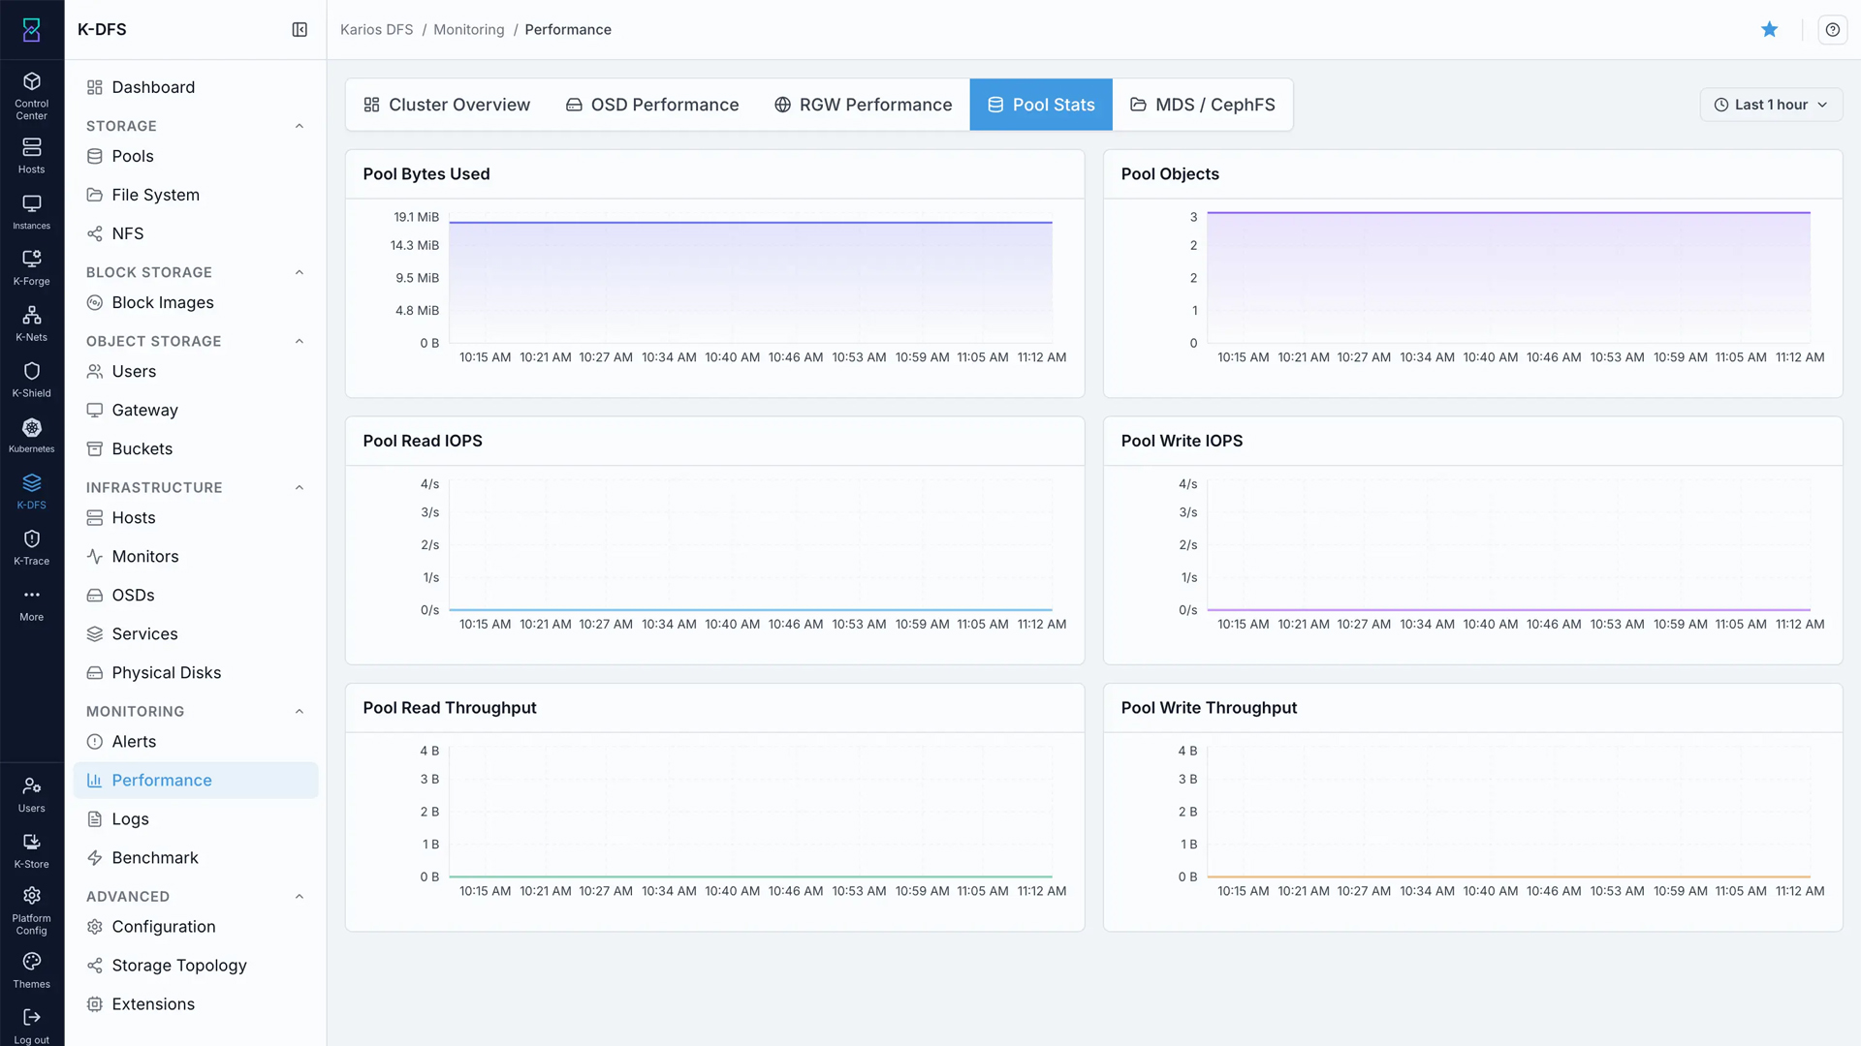The width and height of the screenshot is (1861, 1046).
Task: Collapse the STORAGE section chevron
Action: (x=300, y=126)
